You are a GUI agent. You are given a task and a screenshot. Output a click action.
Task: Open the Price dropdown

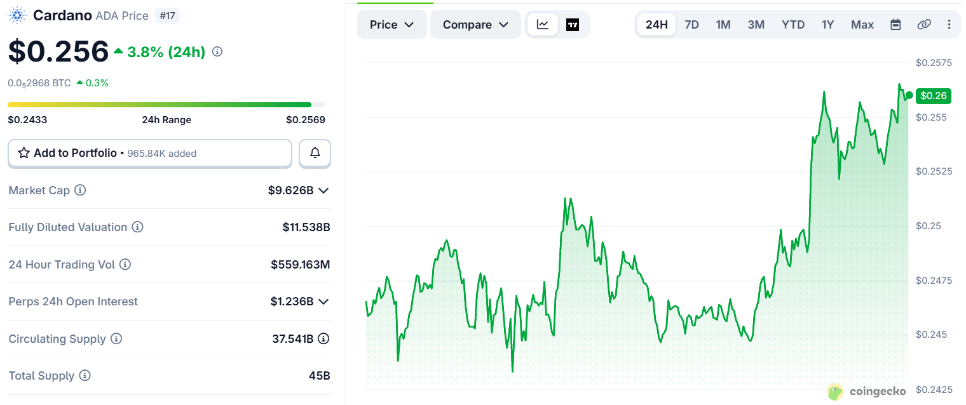point(392,25)
